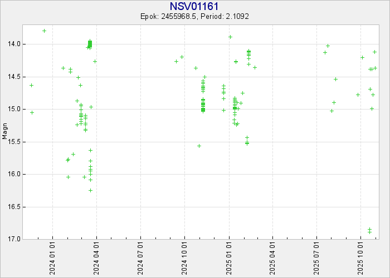
Task: Pick the 2024 10 01 date label
Action: pyautogui.click(x=184, y=258)
